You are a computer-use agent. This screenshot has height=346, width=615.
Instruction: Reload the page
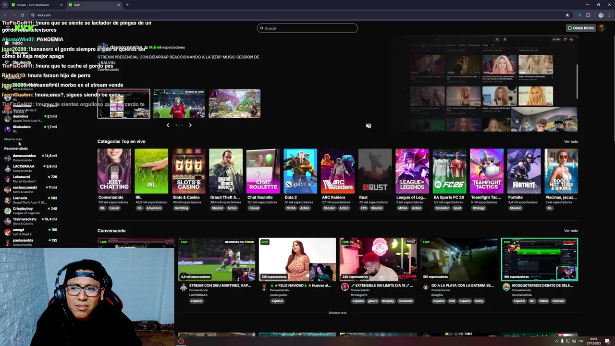22,15
